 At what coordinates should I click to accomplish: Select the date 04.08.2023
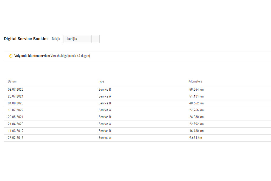(16, 103)
